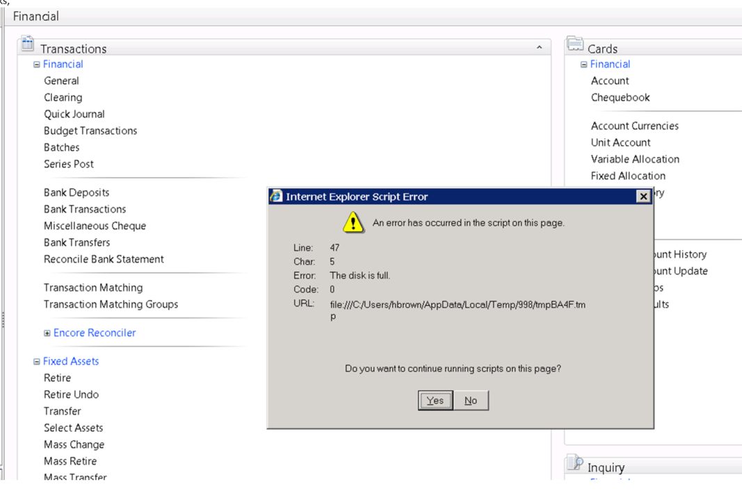Expand the Encore Reconciler group

click(47, 333)
